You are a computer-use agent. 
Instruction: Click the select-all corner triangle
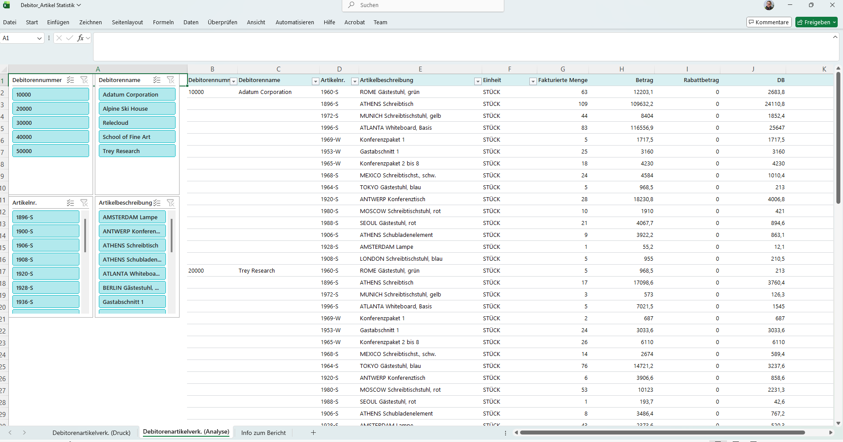4,69
